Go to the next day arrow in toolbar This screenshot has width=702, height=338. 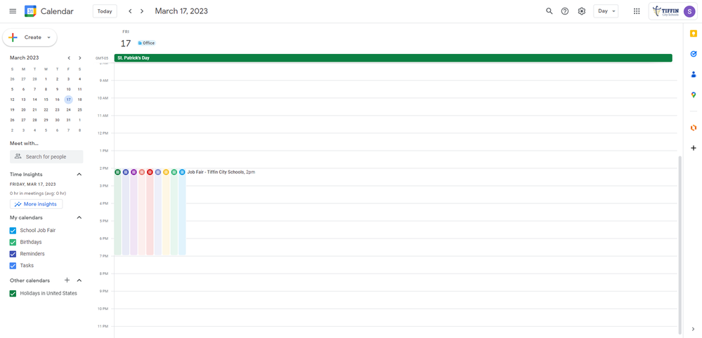[142, 11]
